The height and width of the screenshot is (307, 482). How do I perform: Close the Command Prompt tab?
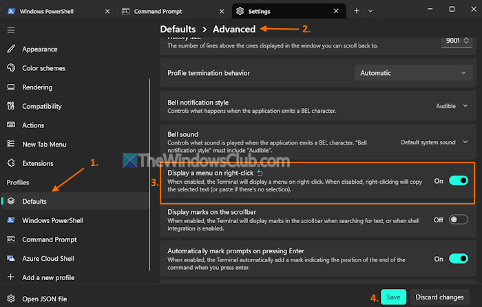coord(222,12)
